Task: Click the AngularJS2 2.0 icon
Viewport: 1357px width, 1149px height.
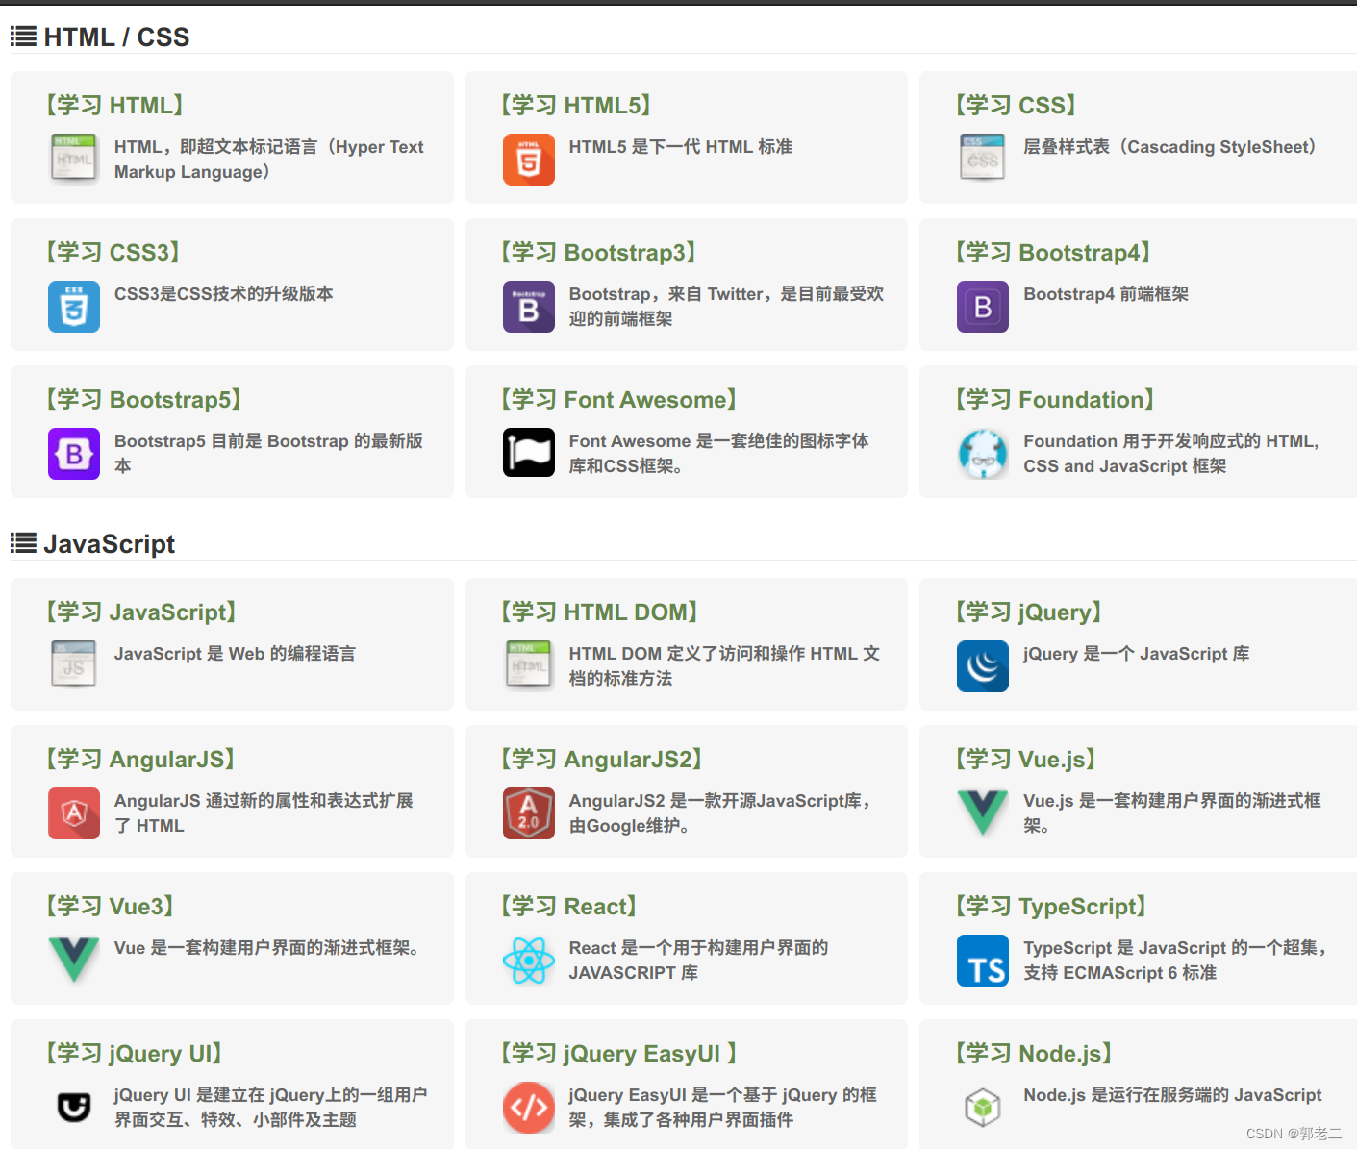Action: coord(529,813)
